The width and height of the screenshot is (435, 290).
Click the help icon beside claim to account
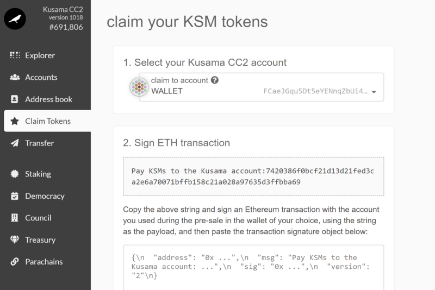tap(215, 80)
